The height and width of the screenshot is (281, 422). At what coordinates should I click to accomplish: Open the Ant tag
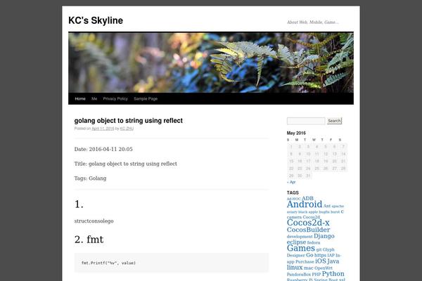(x=327, y=206)
